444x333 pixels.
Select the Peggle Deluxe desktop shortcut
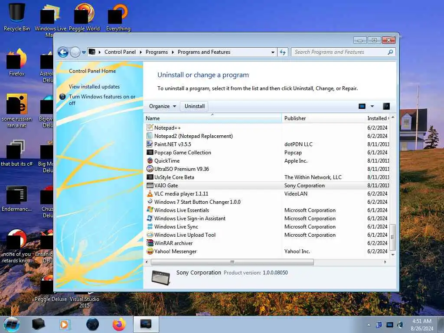click(50, 289)
